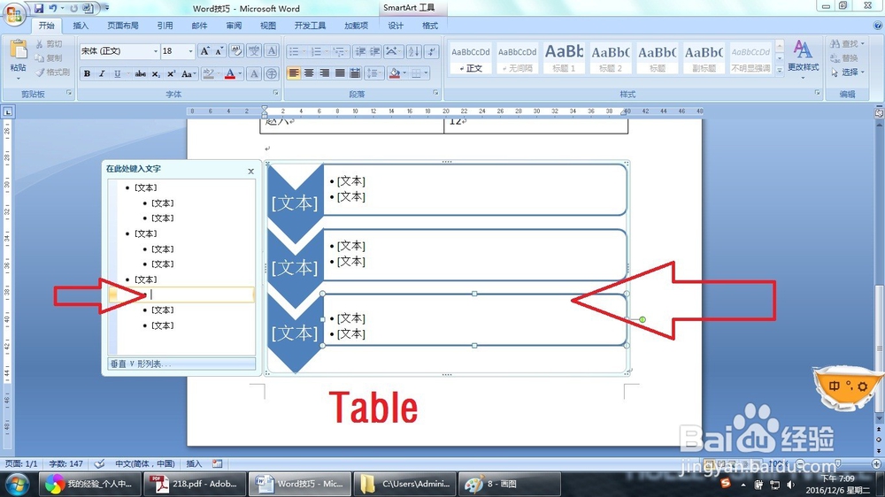Open bullet list dropdown
Screen dimensions: 885x497
coord(304,51)
